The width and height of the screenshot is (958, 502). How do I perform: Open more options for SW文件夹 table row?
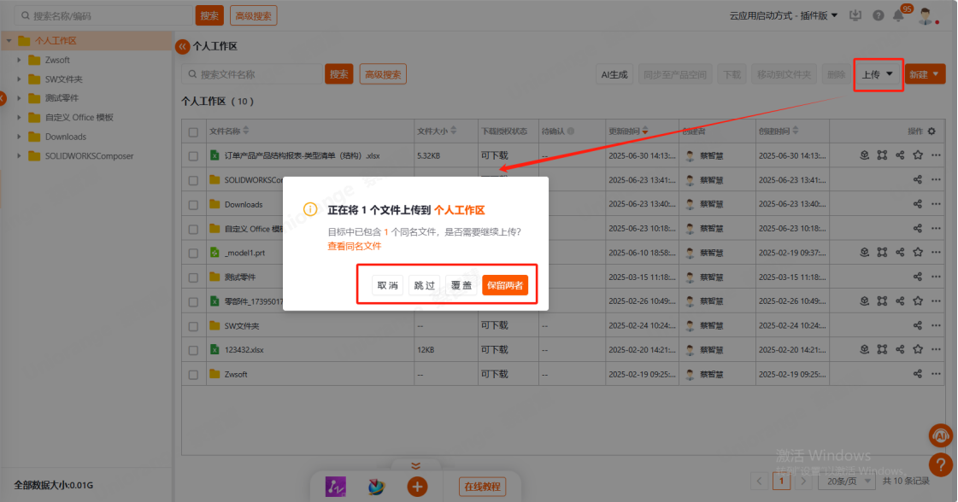click(x=936, y=325)
